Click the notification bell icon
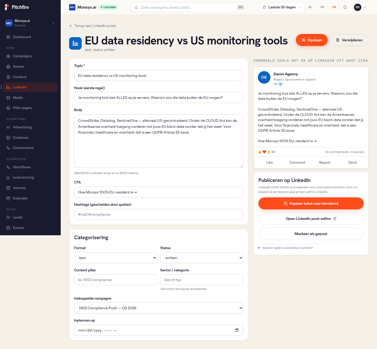The height and width of the screenshot is (349, 377). click(x=345, y=7)
